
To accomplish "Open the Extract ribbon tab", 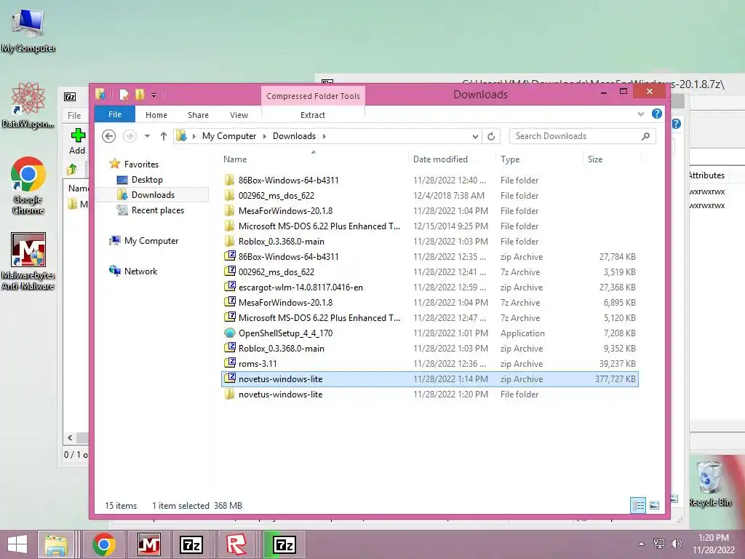I will [313, 115].
